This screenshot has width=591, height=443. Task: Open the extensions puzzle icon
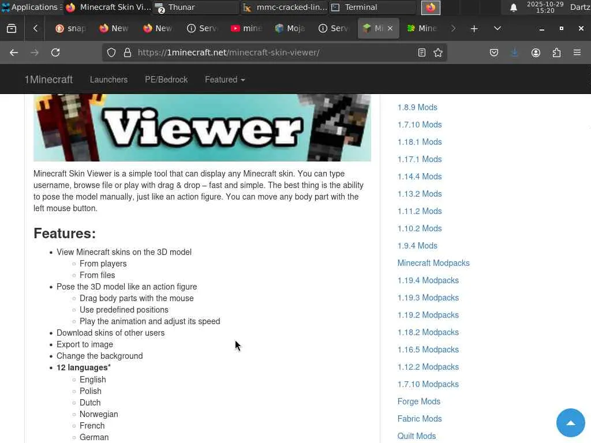pos(556,52)
